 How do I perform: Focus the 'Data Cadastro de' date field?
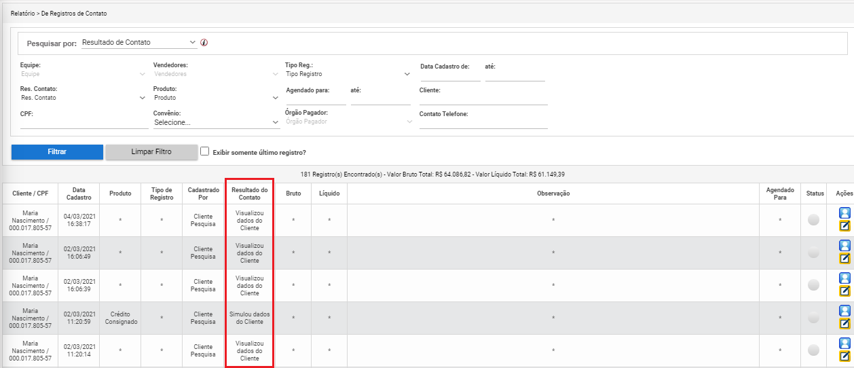coord(450,76)
